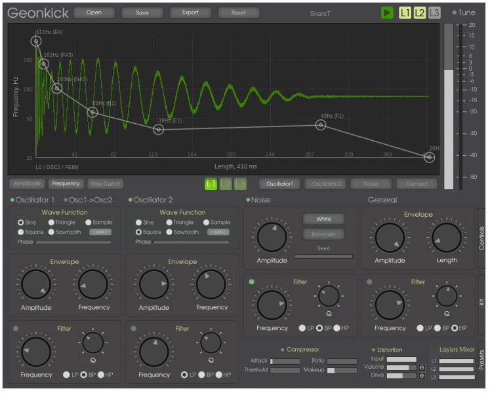Image resolution: width=490 pixels, height=393 pixels.
Task: Click the Noise filter Frequency knob
Action: (272, 305)
